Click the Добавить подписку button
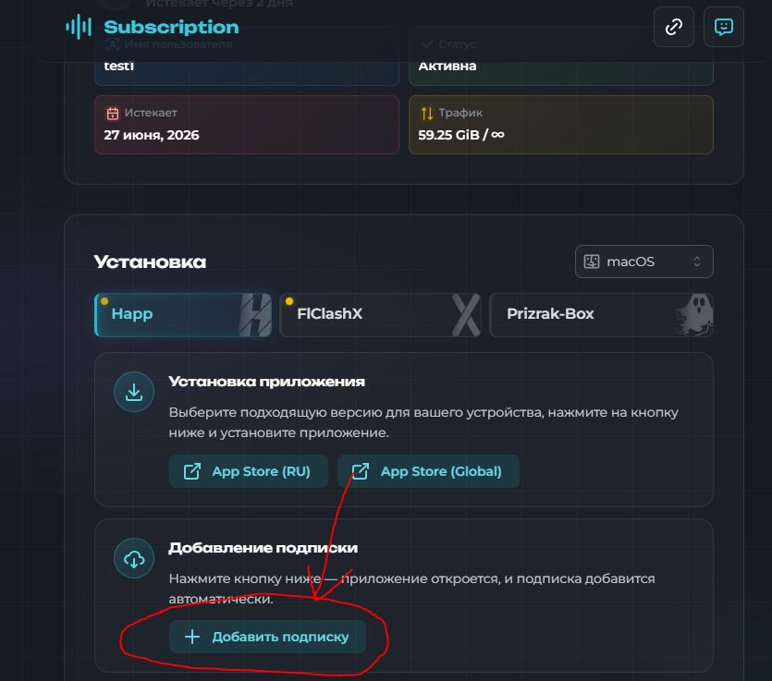 tap(267, 637)
